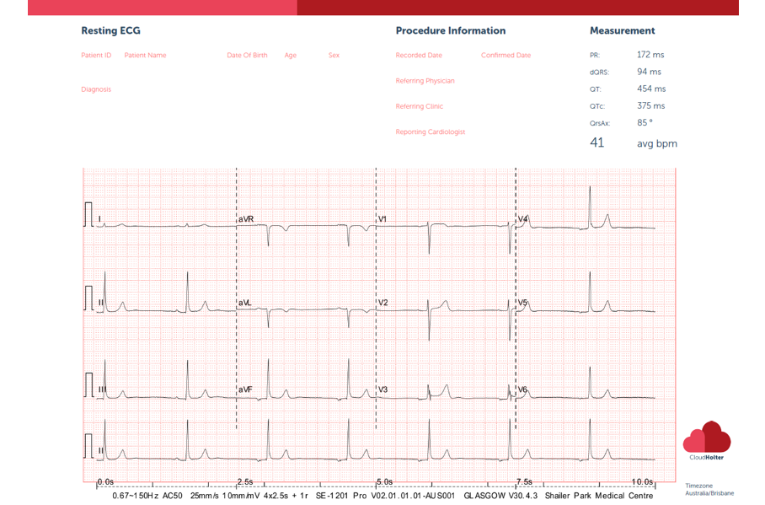Click the Referring Physician field
The height and width of the screenshot is (505, 765).
425,81
